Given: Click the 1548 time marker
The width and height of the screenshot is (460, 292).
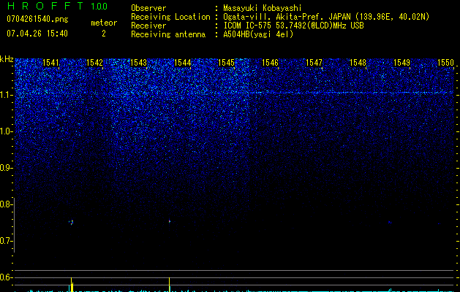Looking at the screenshot, I should click(358, 63).
